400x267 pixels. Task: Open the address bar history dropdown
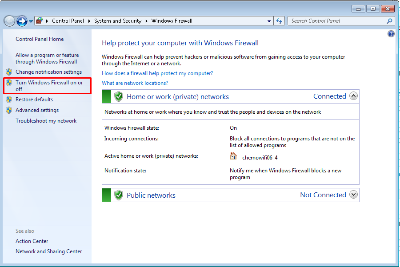269,21
